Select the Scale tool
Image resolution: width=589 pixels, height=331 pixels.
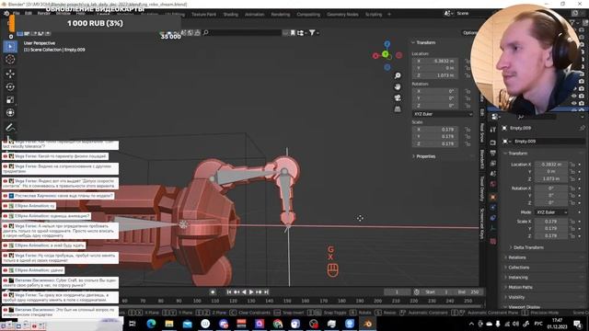point(10,100)
